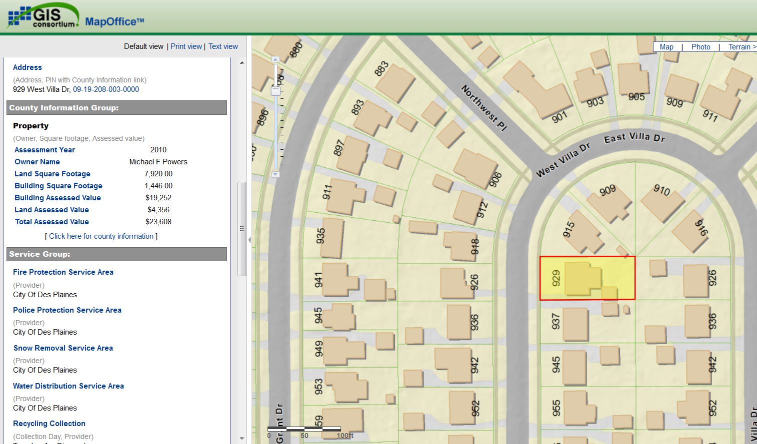Viewport: 757px width, 444px height.
Task: Open Print view of the report
Action: tap(186, 46)
